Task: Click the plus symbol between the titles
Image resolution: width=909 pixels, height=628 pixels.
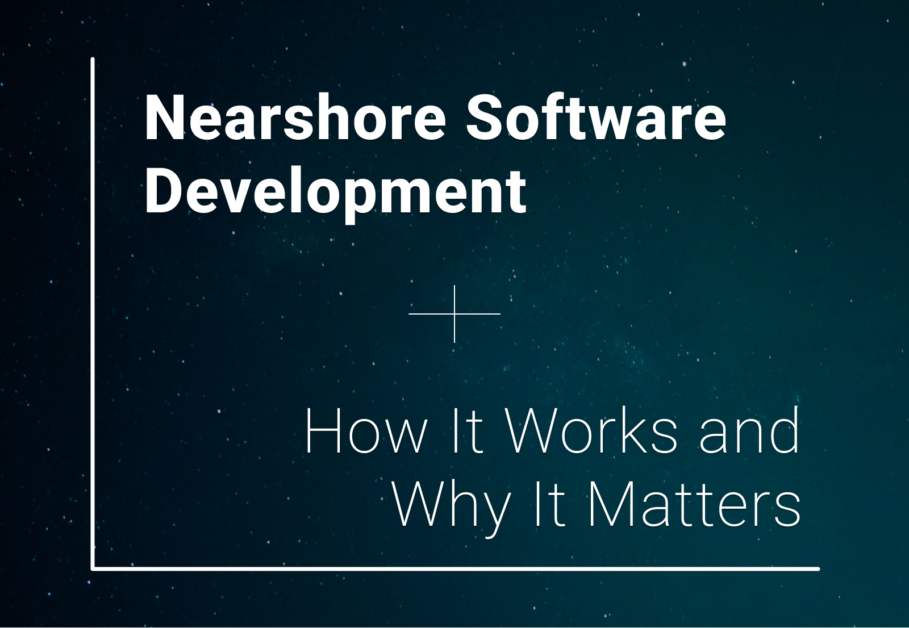Action: coord(454,313)
